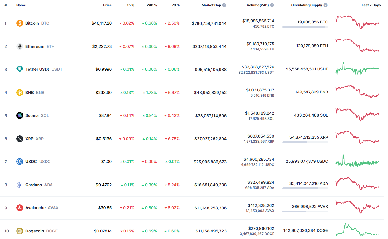Image resolution: width=388 pixels, height=239 pixels.
Task: Click the Ethereum diamond logo icon
Action: coord(20,46)
